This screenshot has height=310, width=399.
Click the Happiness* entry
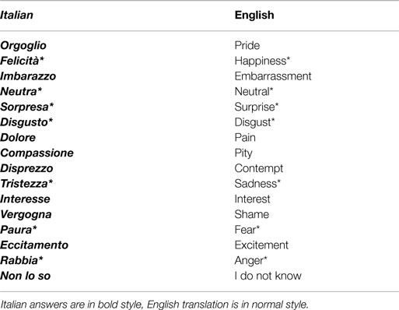tap(262, 61)
